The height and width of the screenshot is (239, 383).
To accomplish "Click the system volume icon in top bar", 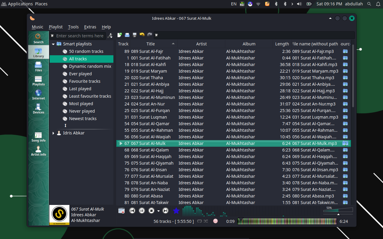I will [300, 4].
